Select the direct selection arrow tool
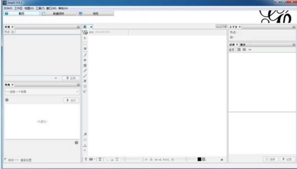The image size is (297, 169). point(85,38)
